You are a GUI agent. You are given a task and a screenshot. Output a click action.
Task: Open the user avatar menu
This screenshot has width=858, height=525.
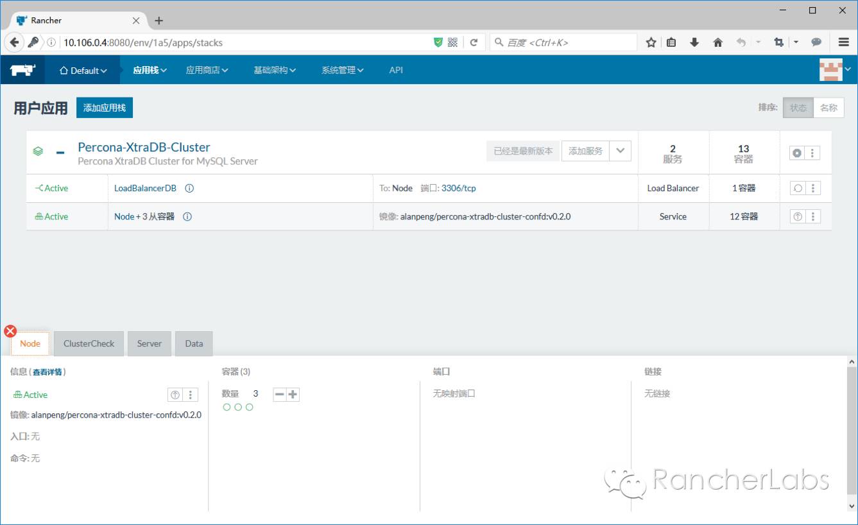pyautogui.click(x=835, y=70)
